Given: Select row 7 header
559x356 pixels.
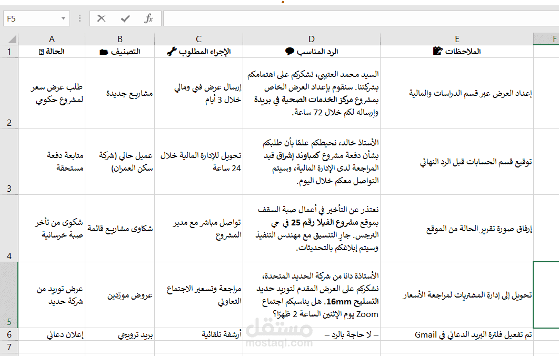Looking at the screenshot, I should tap(9, 347).
